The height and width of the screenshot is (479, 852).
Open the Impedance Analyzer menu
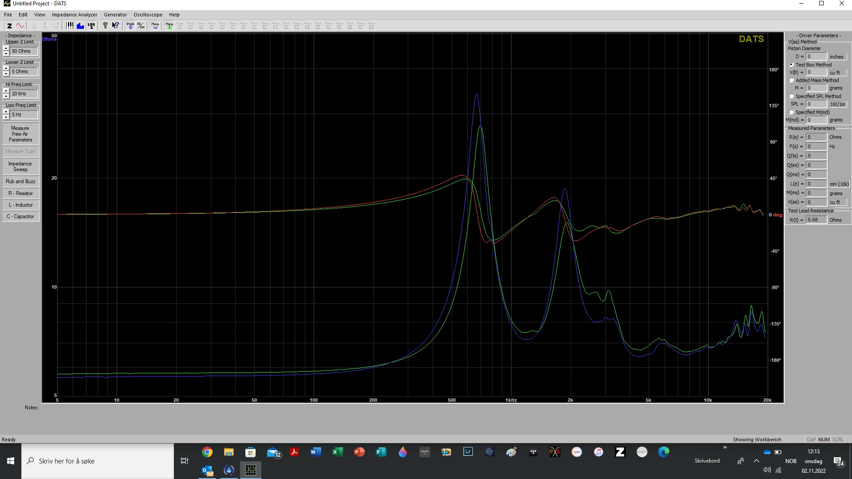74,15
